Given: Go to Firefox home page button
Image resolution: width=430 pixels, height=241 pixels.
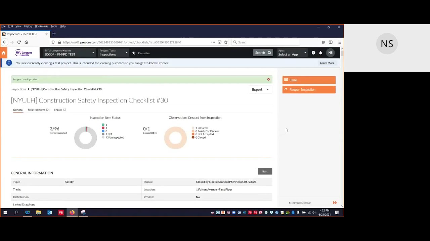Looking at the screenshot, I should 26,42.
